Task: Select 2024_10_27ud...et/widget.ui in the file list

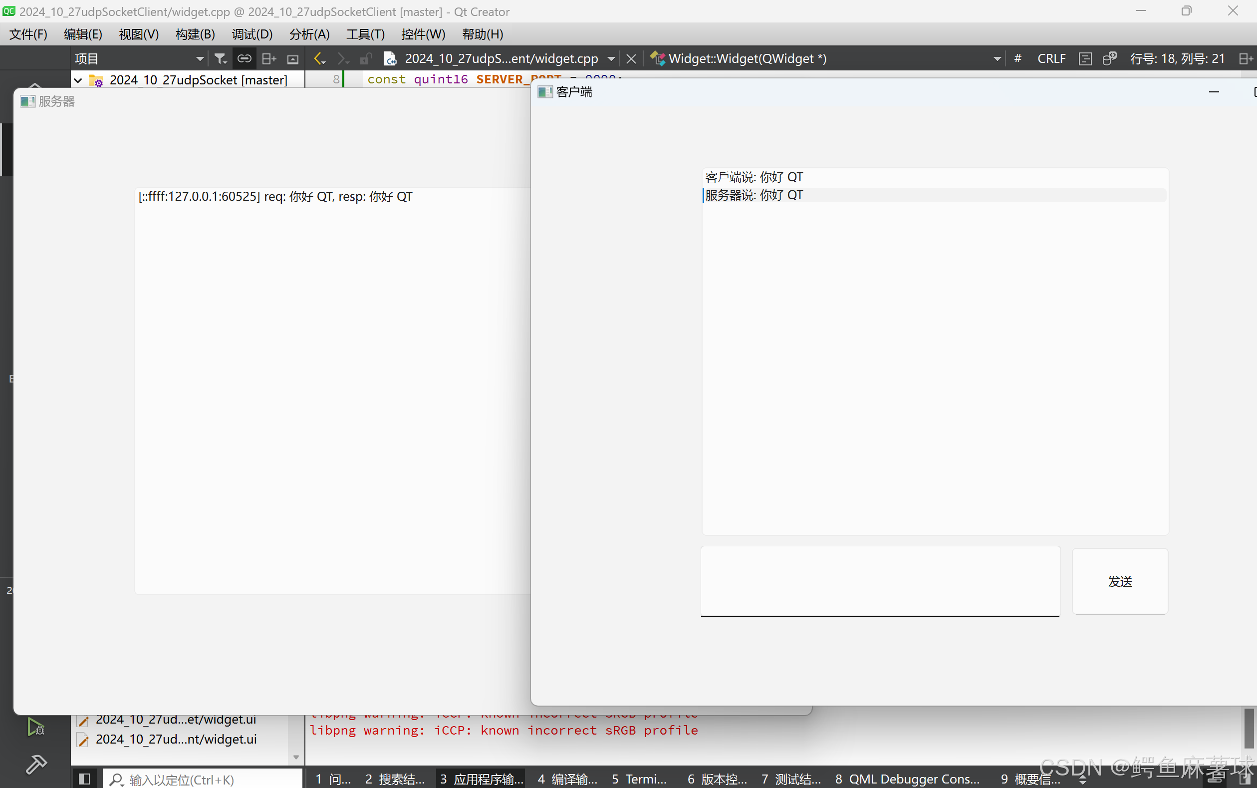Action: 176,720
